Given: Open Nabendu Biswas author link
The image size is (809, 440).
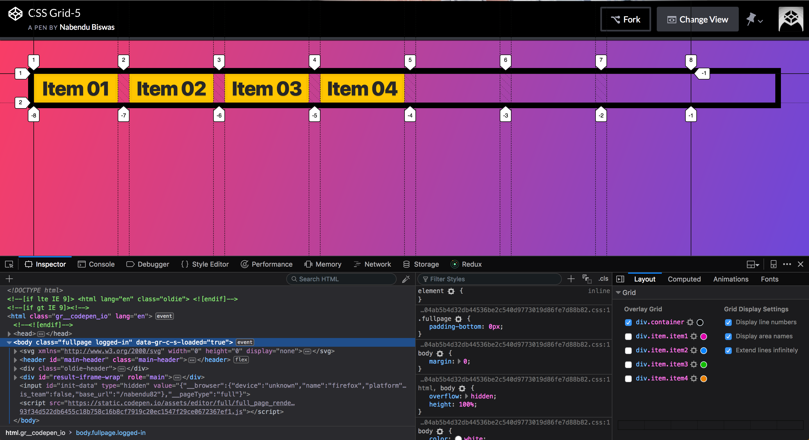Looking at the screenshot, I should [x=87, y=27].
